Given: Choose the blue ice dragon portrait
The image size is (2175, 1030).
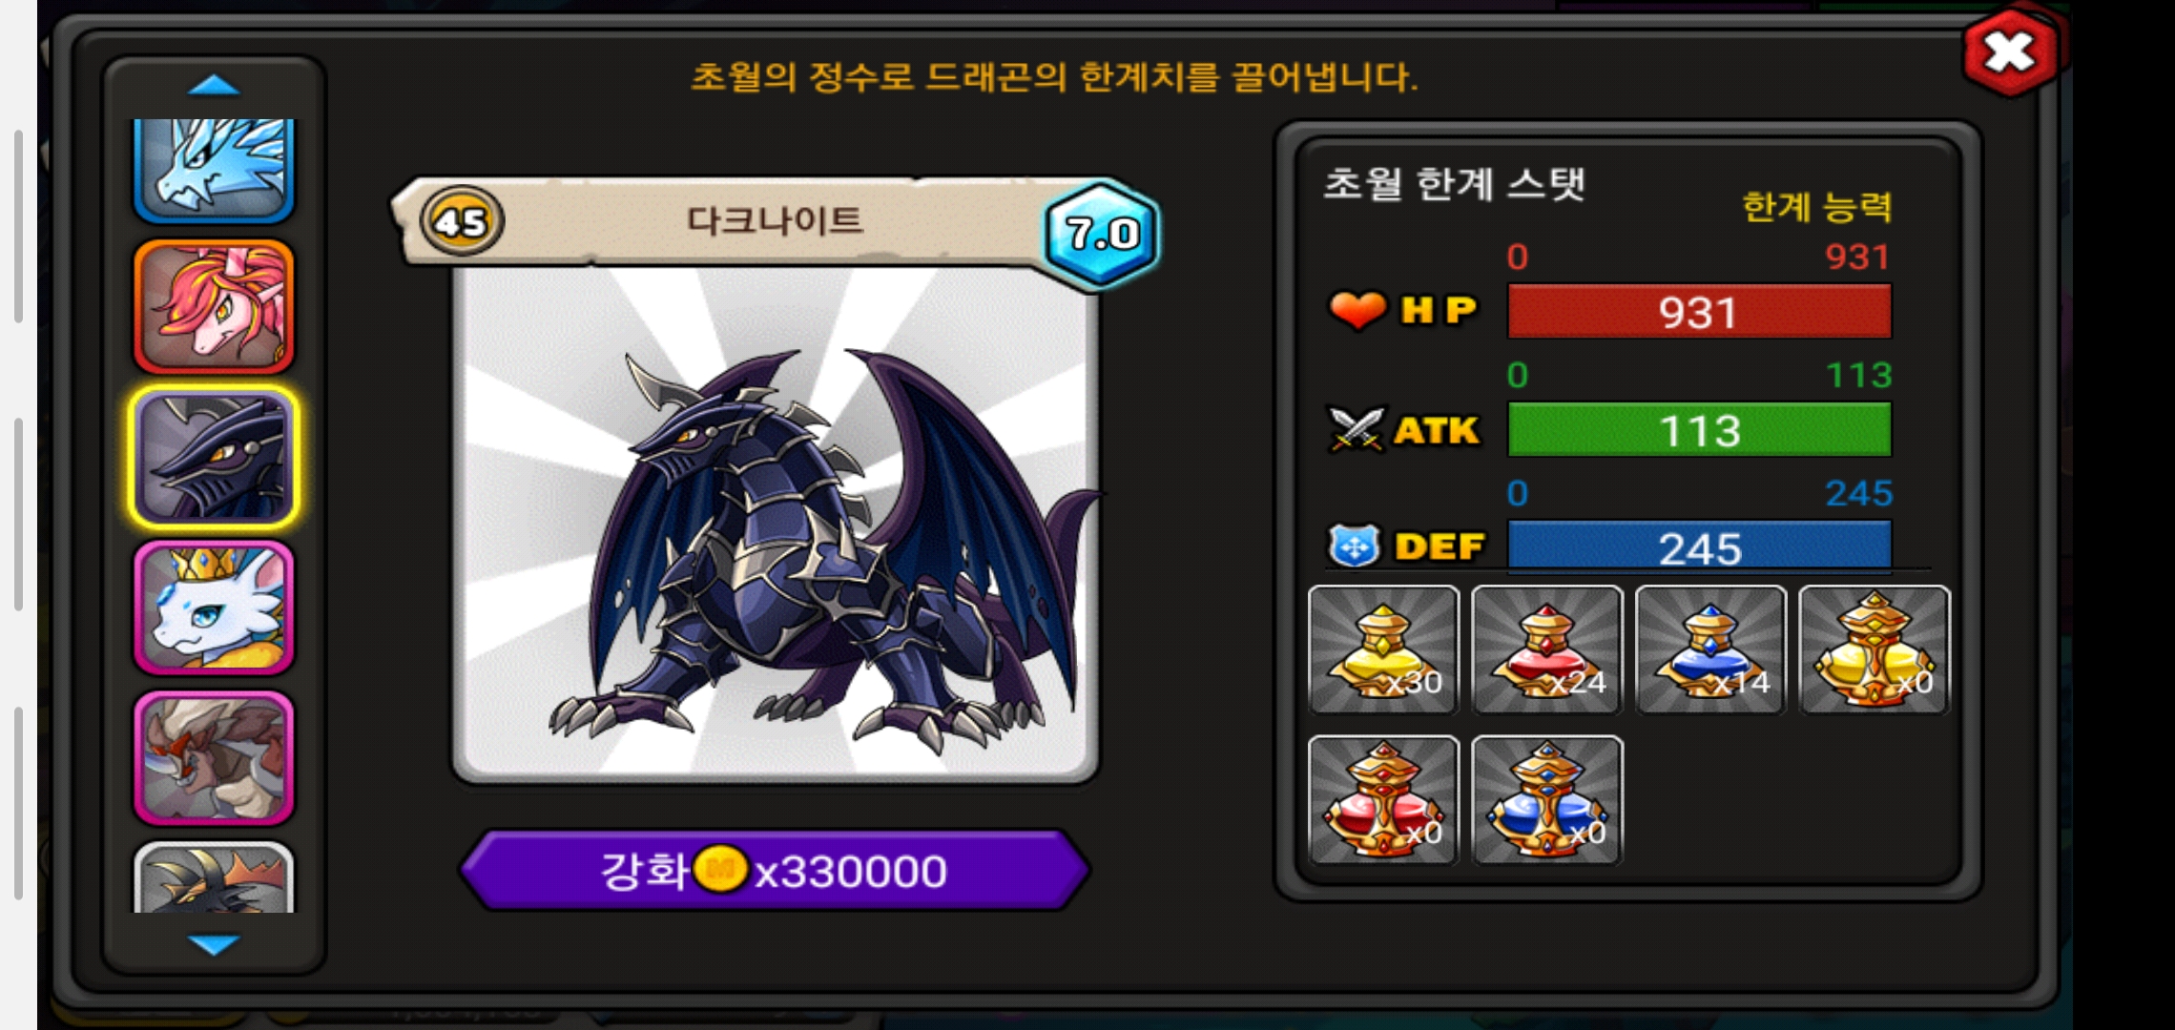Looking at the screenshot, I should coord(214,170).
